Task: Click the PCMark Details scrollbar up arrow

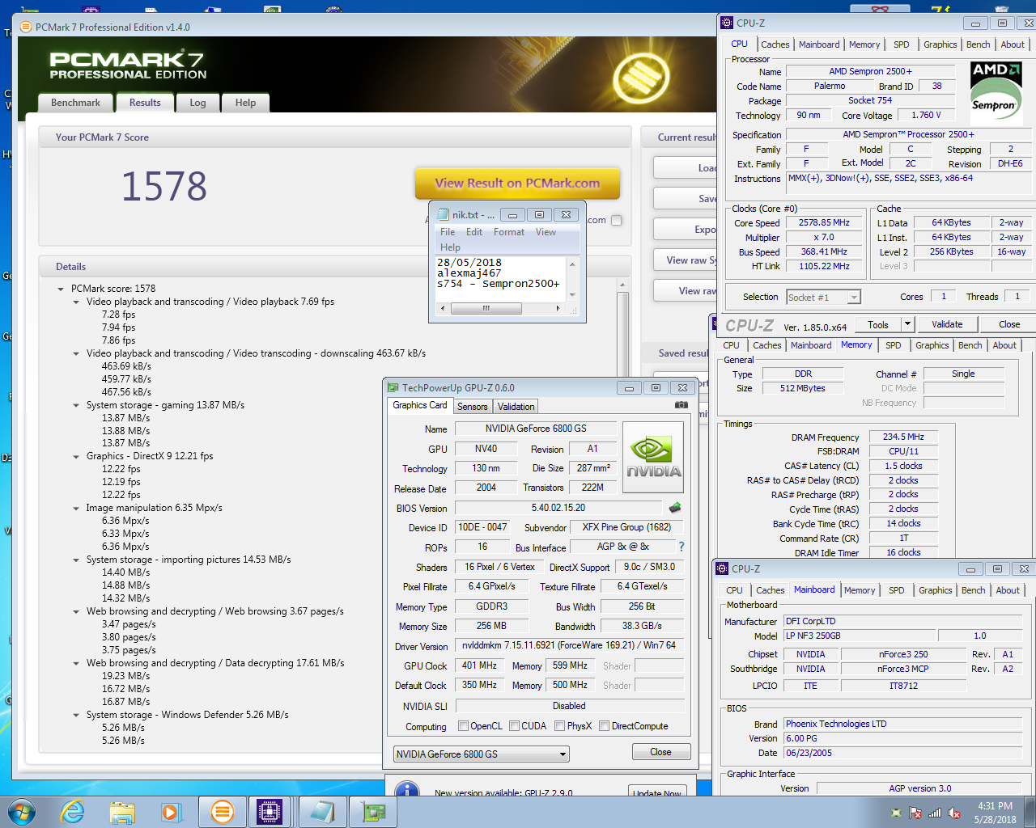Action: coord(622,285)
